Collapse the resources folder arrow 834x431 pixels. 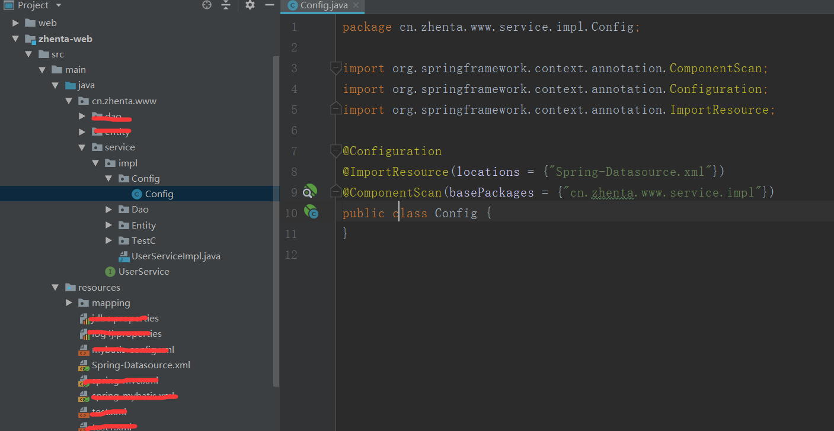click(x=55, y=287)
